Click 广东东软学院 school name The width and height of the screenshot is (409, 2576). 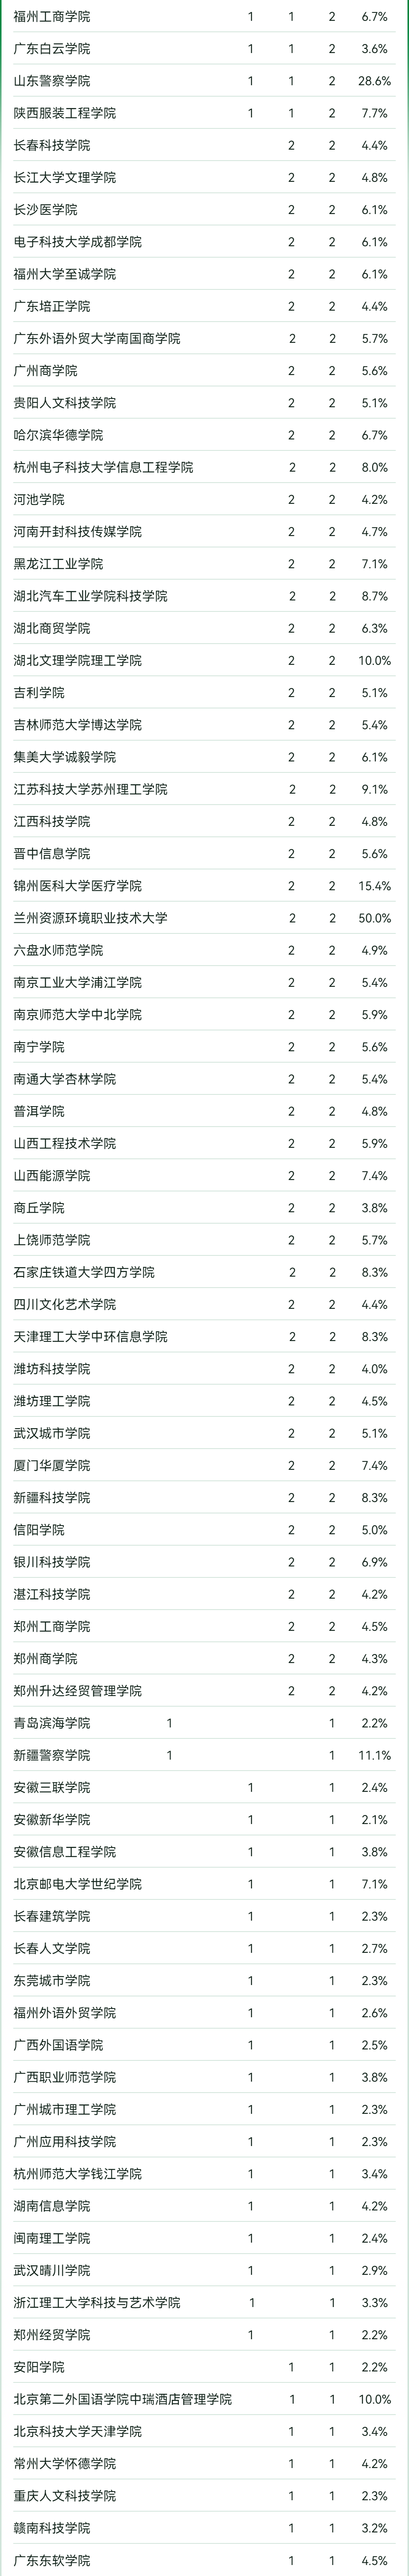pyautogui.click(x=52, y=2560)
